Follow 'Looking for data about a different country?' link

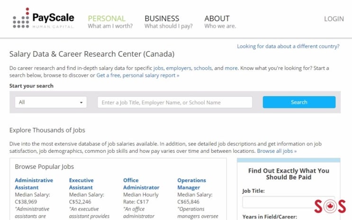(288, 46)
